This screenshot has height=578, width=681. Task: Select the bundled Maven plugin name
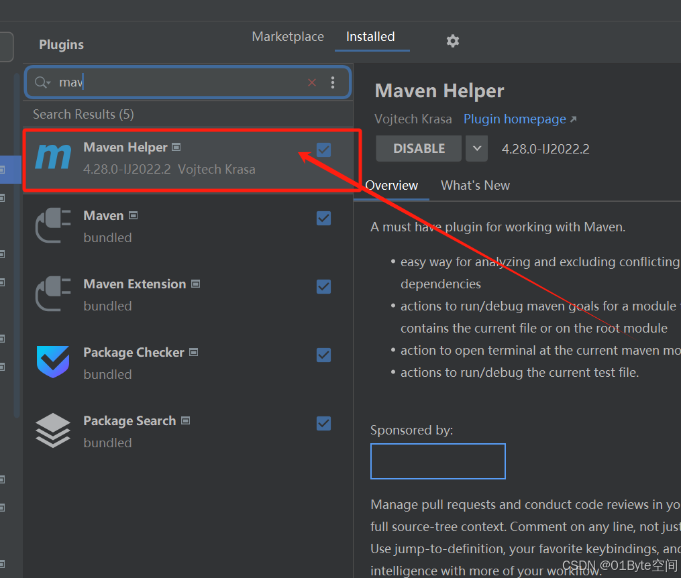pyautogui.click(x=103, y=216)
